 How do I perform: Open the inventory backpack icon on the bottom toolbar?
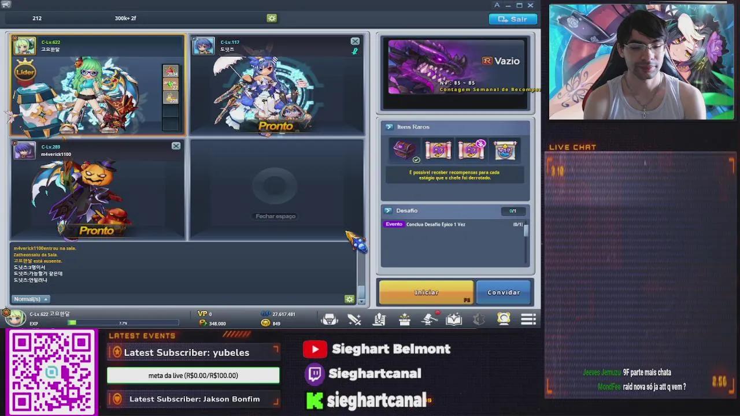[x=330, y=319]
